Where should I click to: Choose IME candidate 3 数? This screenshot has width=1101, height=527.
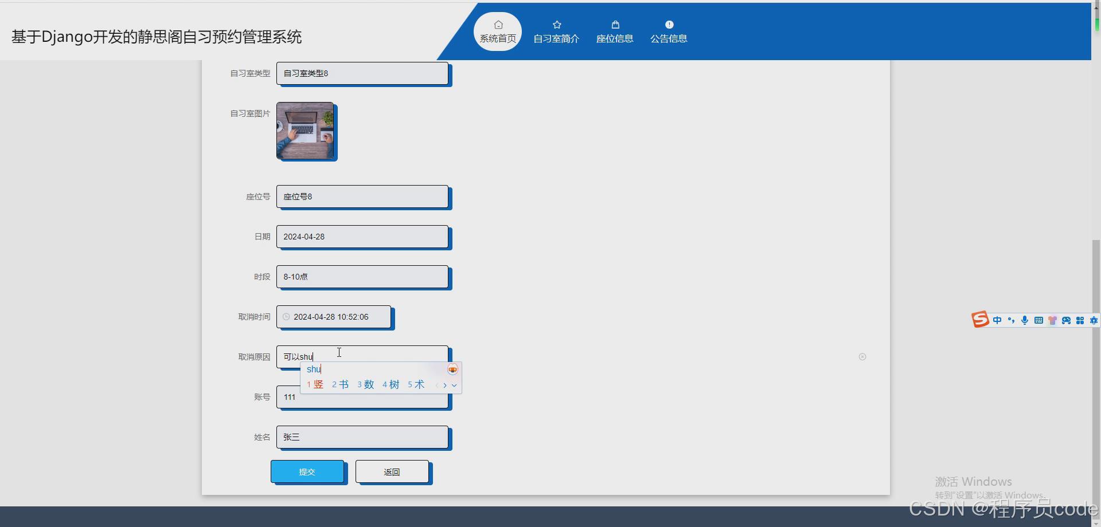click(365, 384)
